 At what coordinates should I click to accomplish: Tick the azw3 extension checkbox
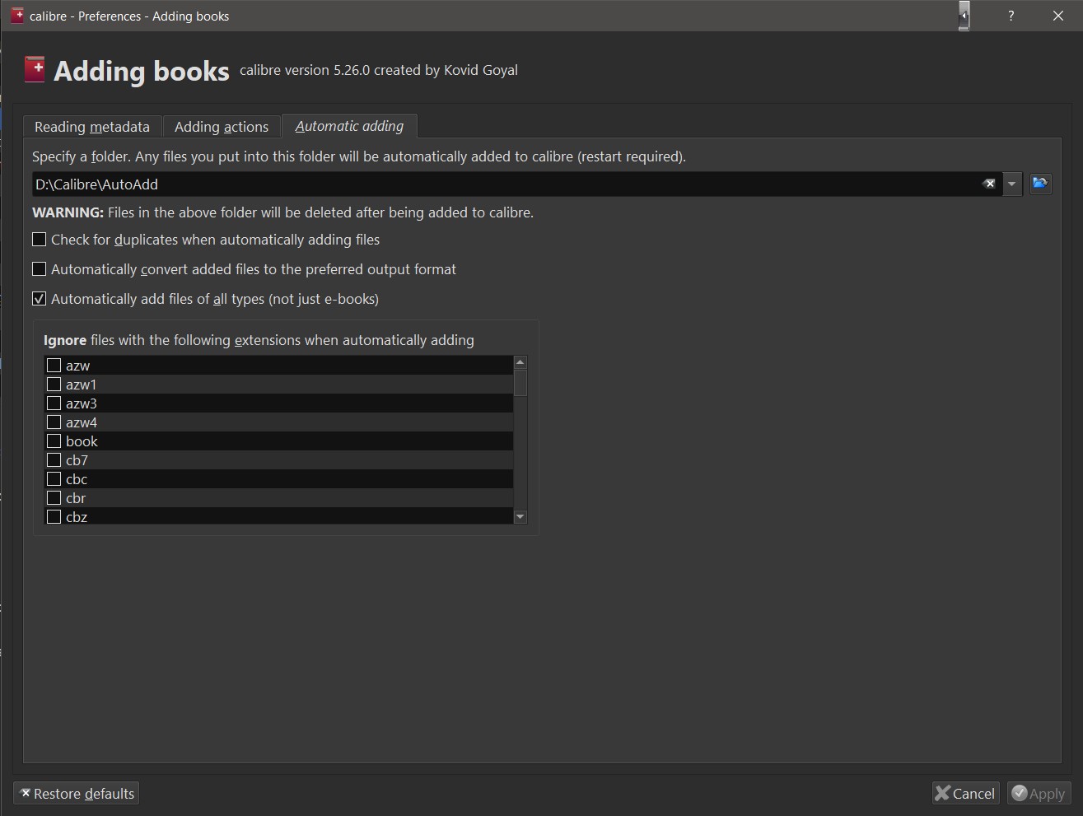point(54,403)
